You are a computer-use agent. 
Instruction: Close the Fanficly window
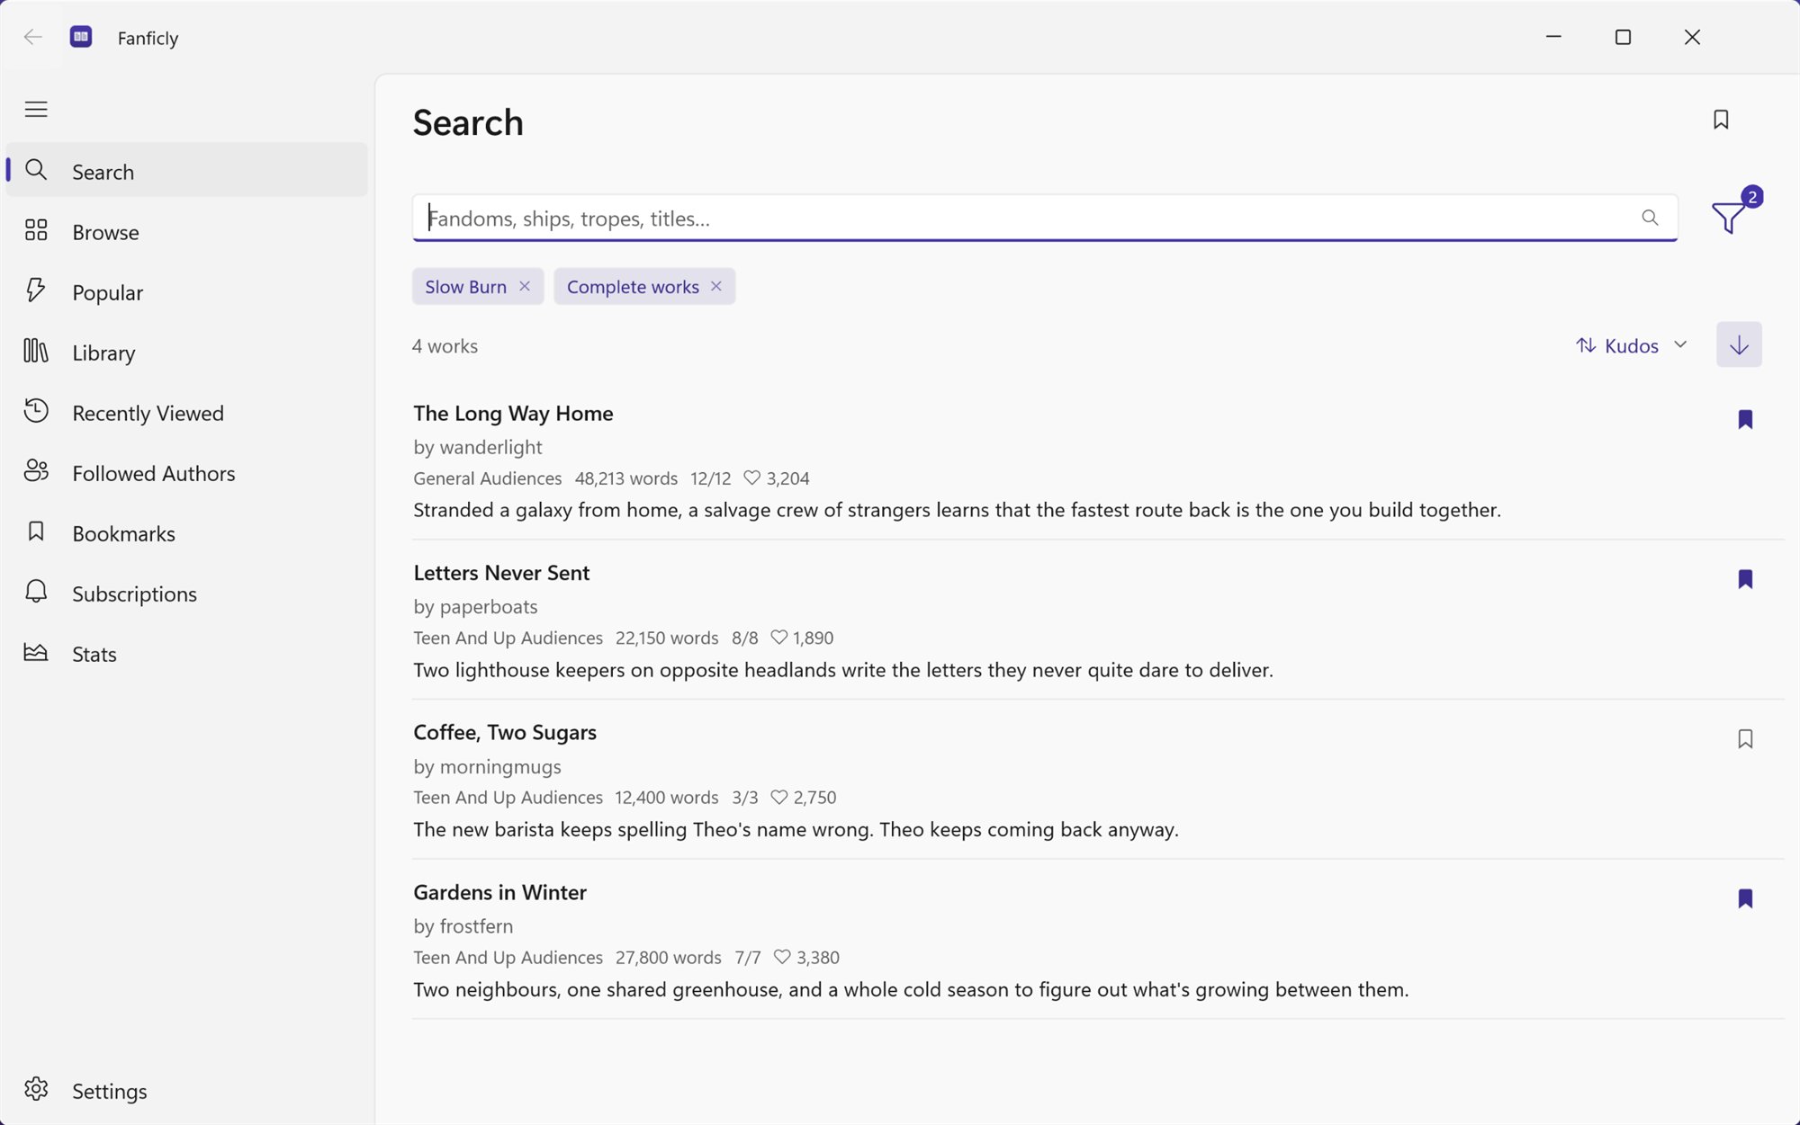coord(1692,37)
